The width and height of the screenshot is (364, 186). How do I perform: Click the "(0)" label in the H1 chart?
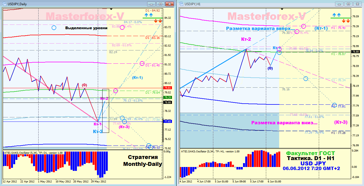[x=270, y=68]
